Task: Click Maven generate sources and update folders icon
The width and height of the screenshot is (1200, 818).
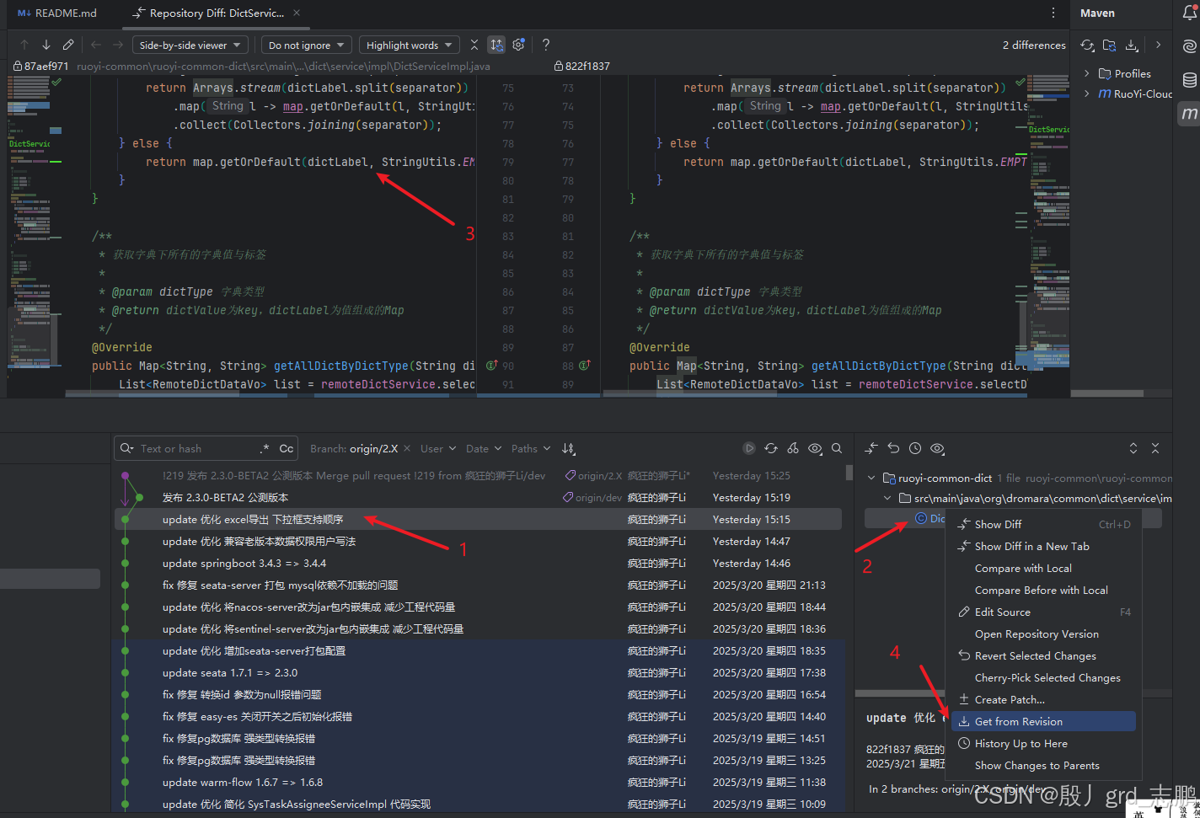Action: coord(1109,45)
